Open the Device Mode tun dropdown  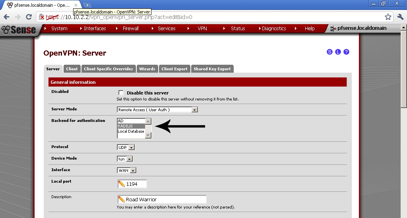(x=125, y=159)
